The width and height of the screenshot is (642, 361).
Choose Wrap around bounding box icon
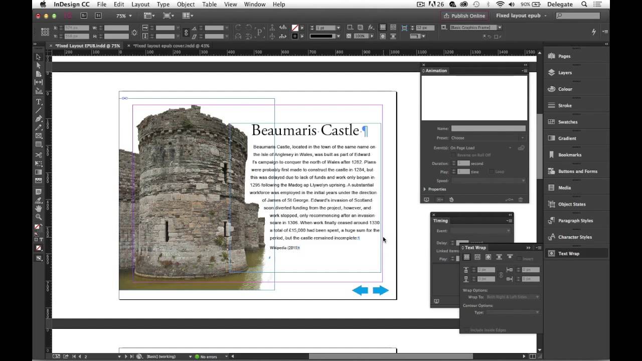pos(477,257)
